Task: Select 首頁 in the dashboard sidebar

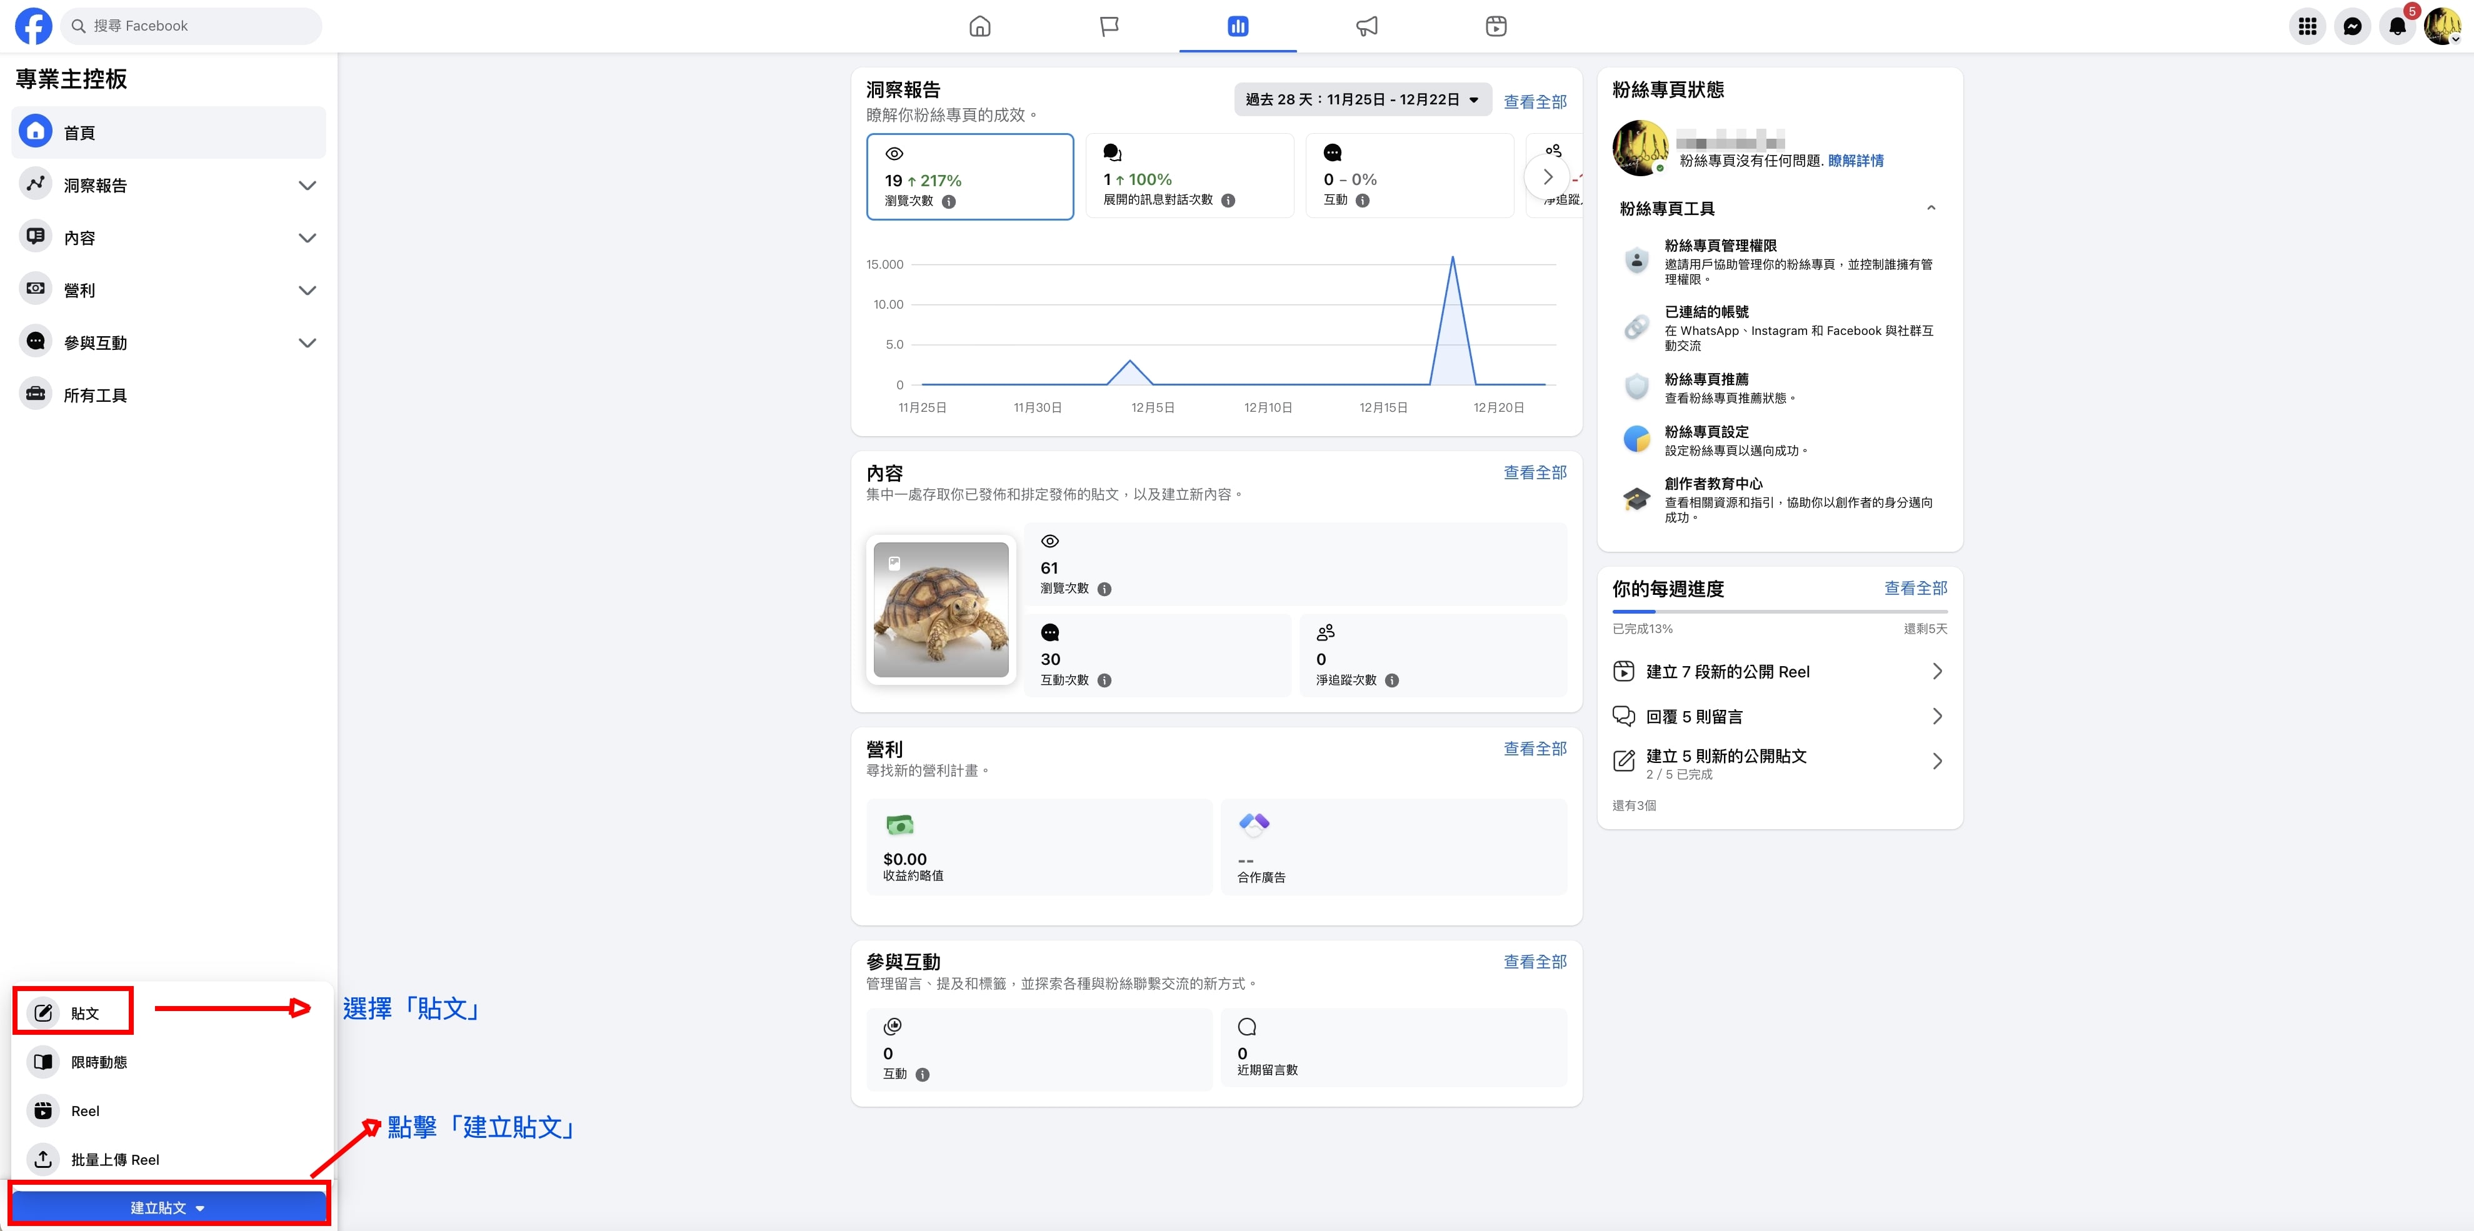Action: (x=169, y=132)
